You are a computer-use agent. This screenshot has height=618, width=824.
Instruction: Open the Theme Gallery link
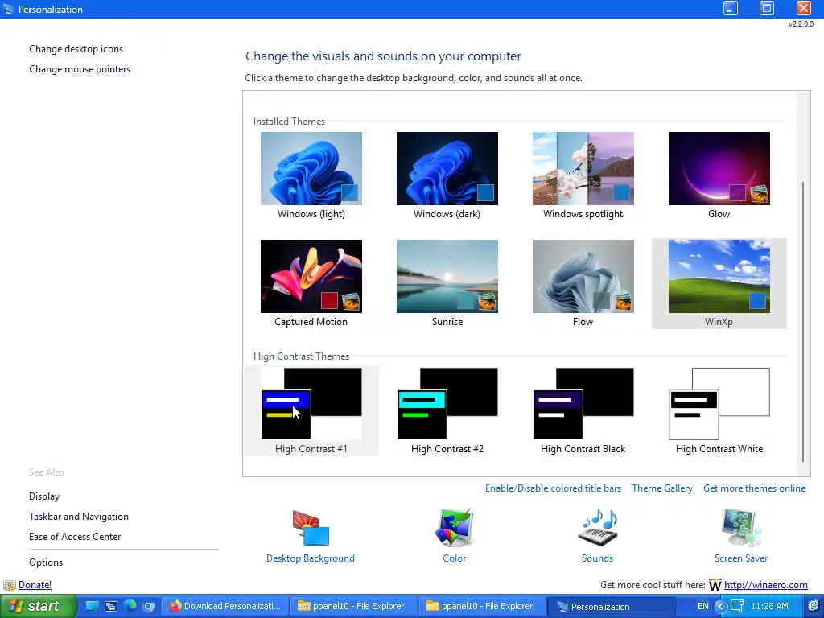click(x=662, y=488)
